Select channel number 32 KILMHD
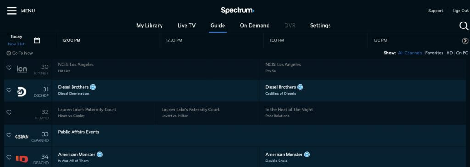 (x=42, y=114)
